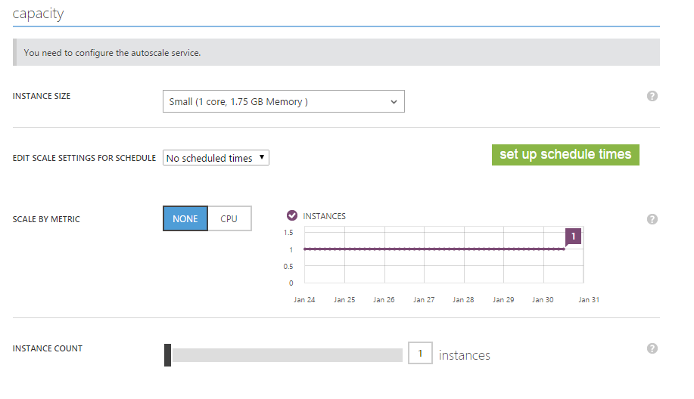Viewport: 694px width, 399px height.
Task: Click the 'capacity' section heading
Action: point(39,13)
